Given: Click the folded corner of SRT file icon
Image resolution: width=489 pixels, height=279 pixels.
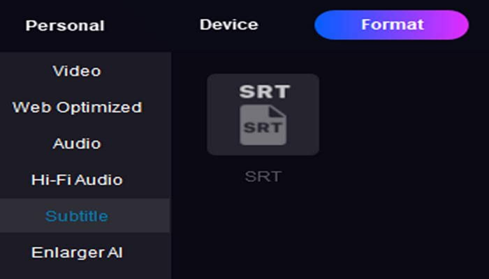Looking at the screenshot, I should pos(277,112).
